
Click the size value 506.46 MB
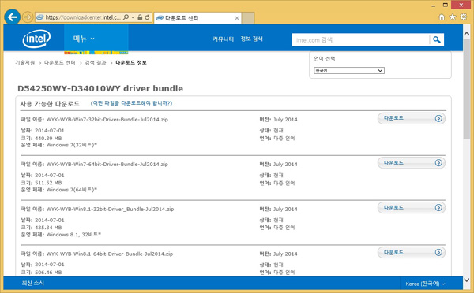tap(48, 273)
